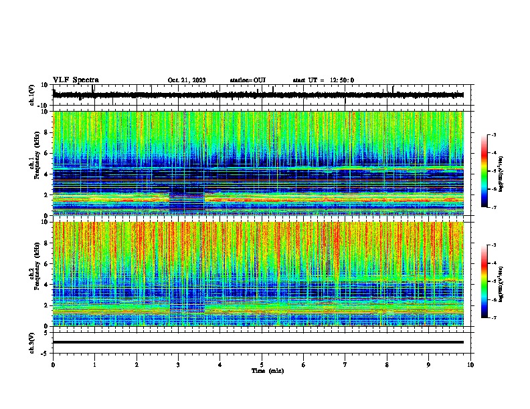This screenshot has height=409, width=530.
Task: Click time axis tick label '9'
Action: pyautogui.click(x=428, y=364)
